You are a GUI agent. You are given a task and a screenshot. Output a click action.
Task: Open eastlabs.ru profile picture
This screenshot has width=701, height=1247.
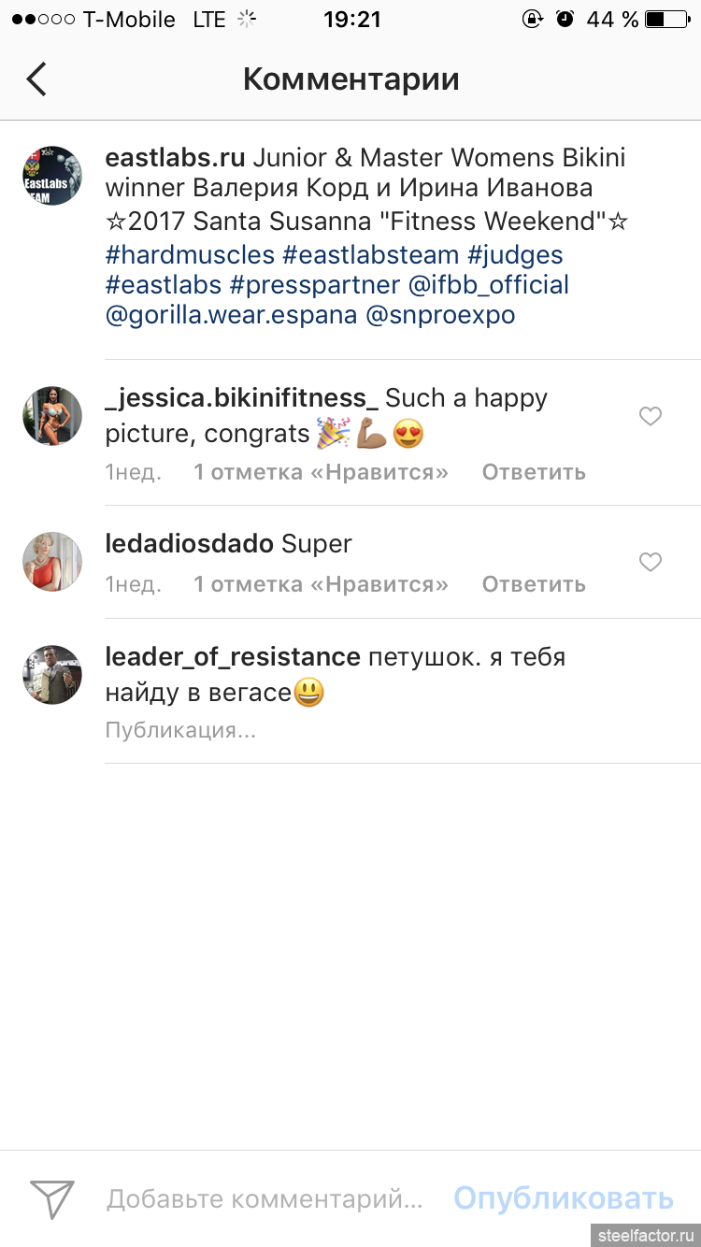pyautogui.click(x=52, y=176)
